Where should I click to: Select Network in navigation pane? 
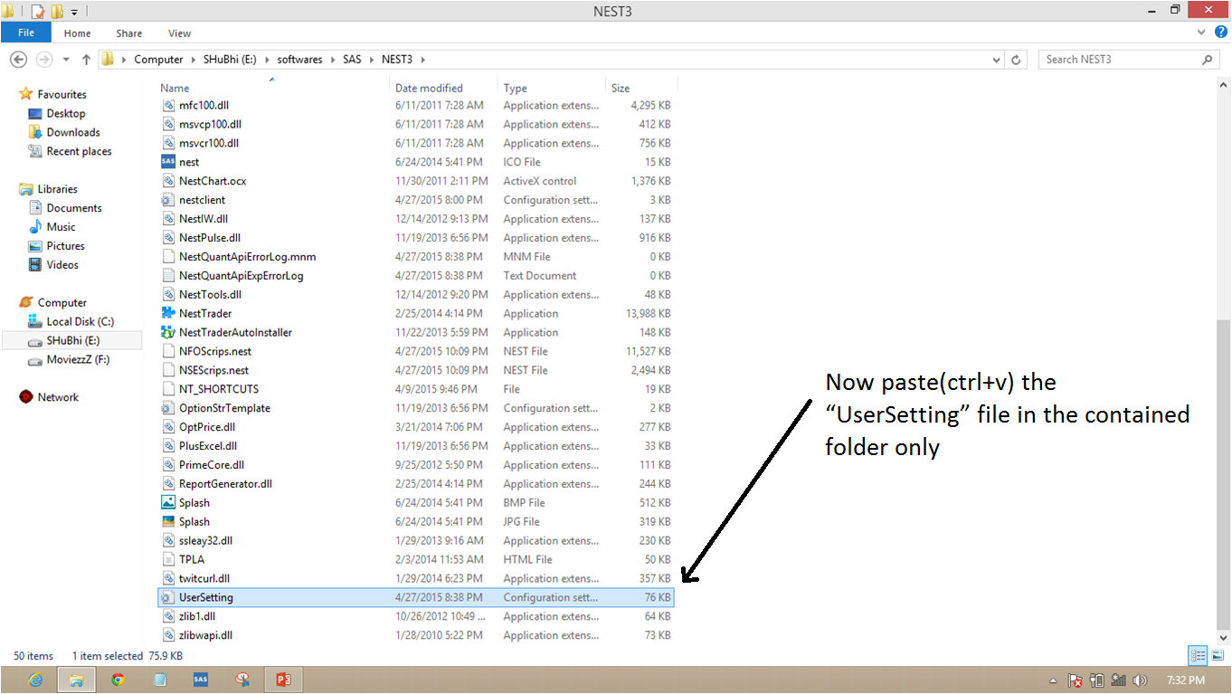tap(58, 397)
